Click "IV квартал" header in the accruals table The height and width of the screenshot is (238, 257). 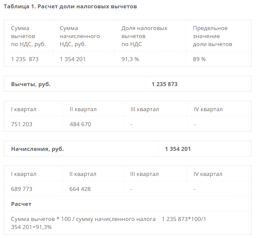[x=208, y=174]
